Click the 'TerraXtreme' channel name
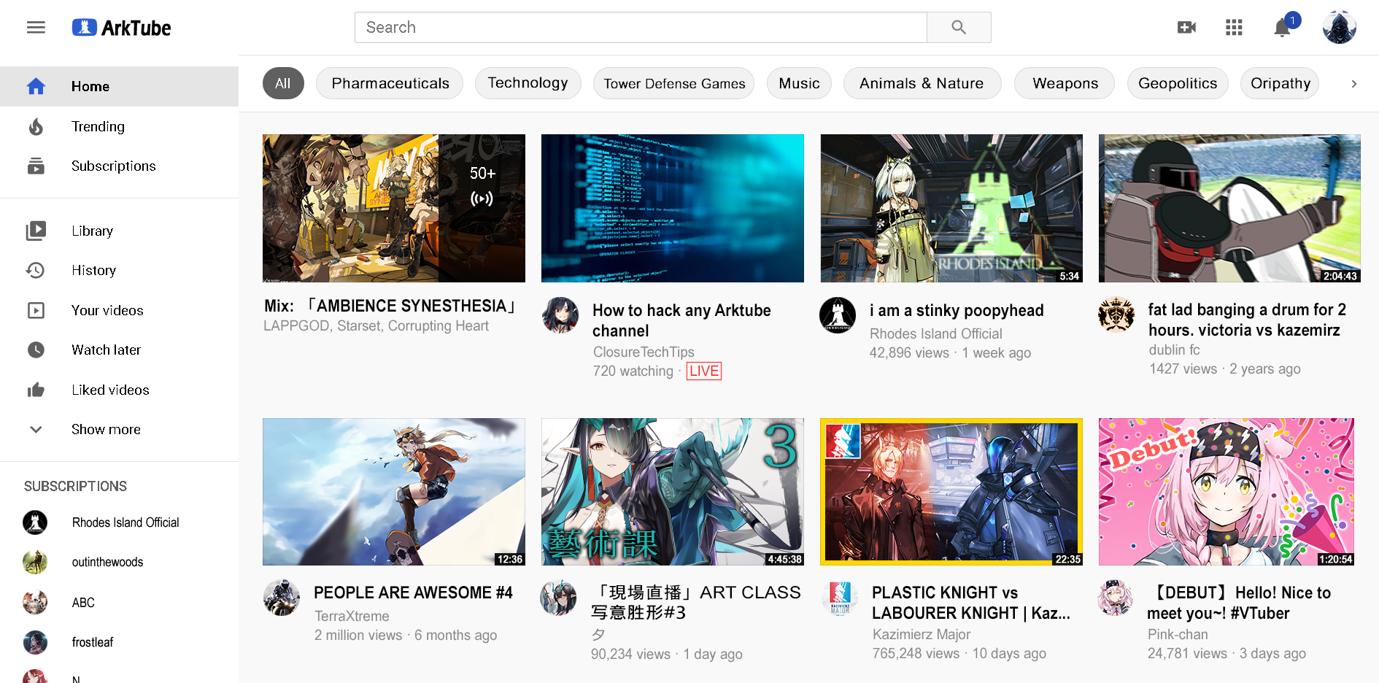This screenshot has width=1379, height=683. click(352, 616)
